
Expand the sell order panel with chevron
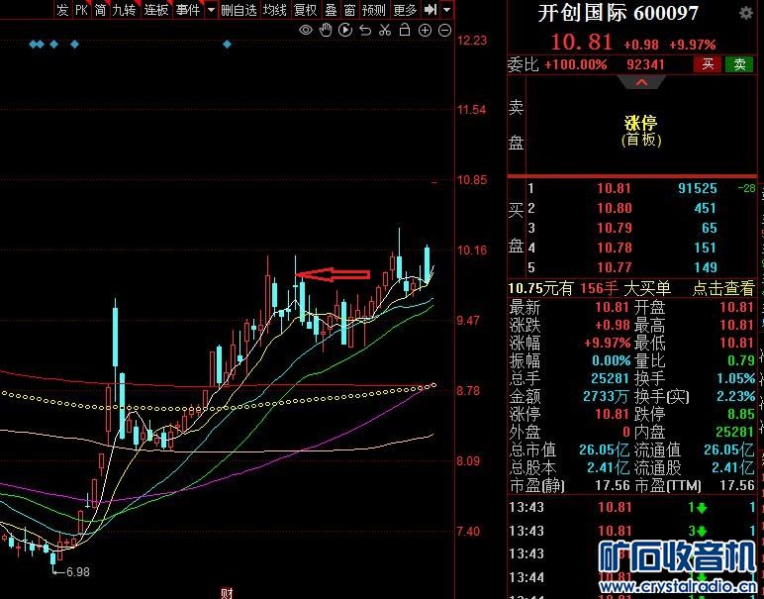[641, 83]
